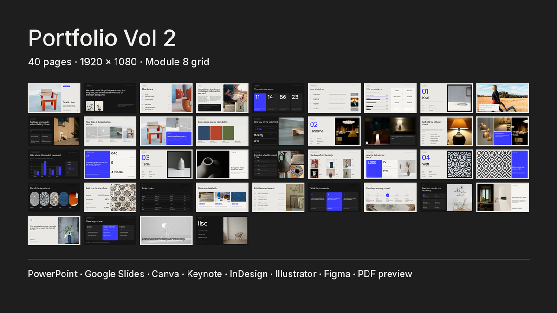Click the 'Google Slides' format label

[115, 274]
